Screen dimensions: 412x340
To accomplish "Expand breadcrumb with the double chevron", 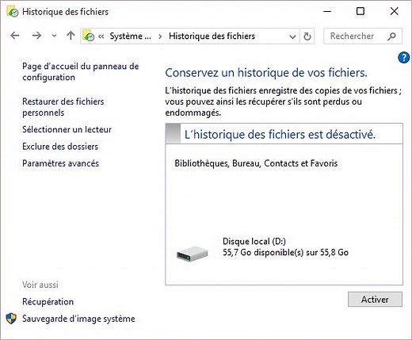I will pos(101,36).
